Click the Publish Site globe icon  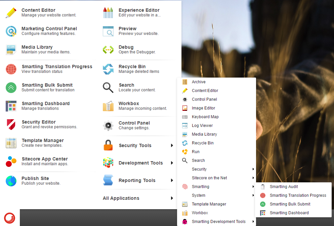click(x=11, y=181)
